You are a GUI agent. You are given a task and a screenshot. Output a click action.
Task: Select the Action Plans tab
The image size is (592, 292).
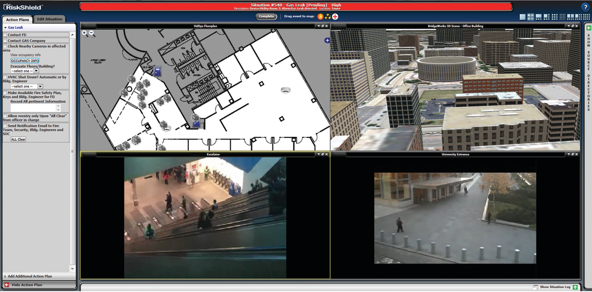(17, 20)
